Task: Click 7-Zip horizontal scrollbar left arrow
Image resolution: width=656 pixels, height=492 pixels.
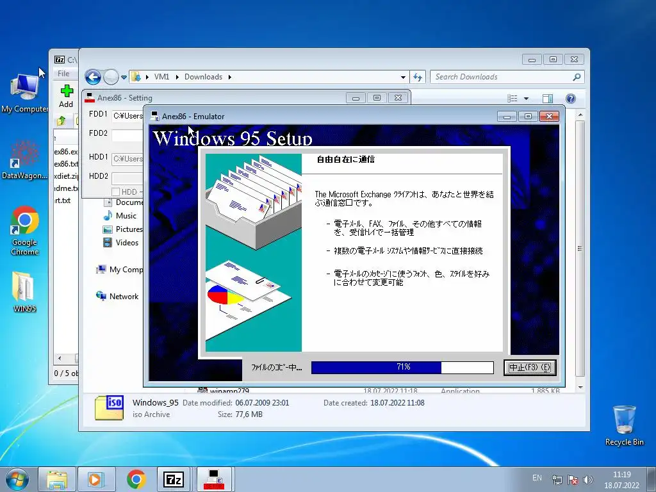Action: (x=60, y=358)
